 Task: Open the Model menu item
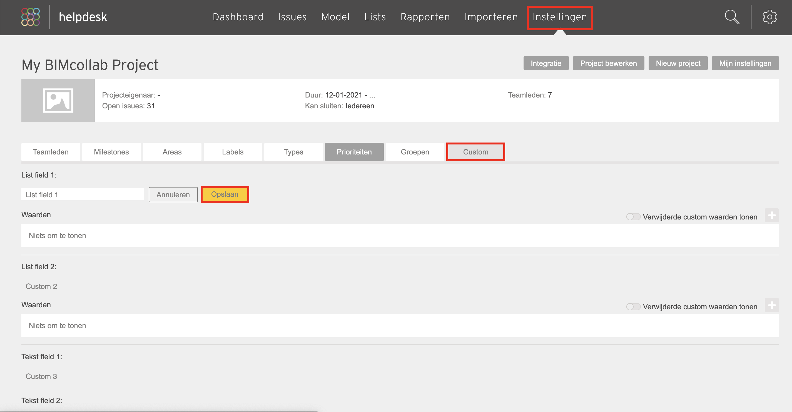(x=336, y=17)
